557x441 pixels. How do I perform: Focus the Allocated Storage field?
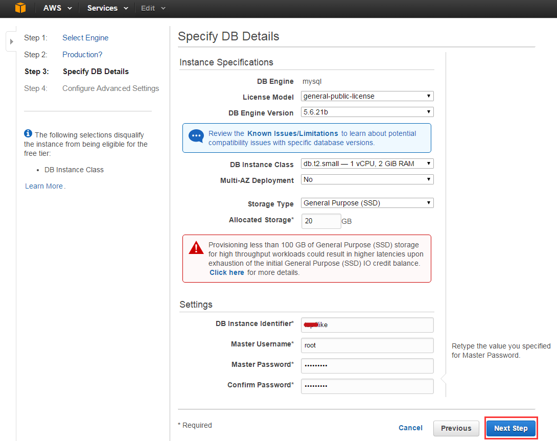click(321, 221)
